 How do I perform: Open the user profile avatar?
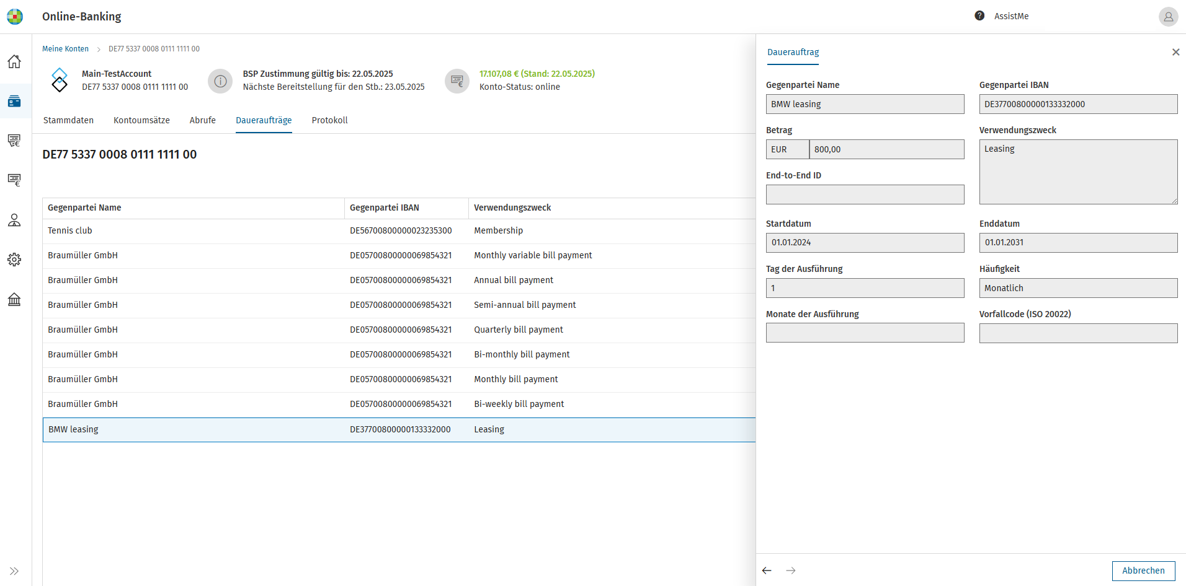[x=1168, y=17]
